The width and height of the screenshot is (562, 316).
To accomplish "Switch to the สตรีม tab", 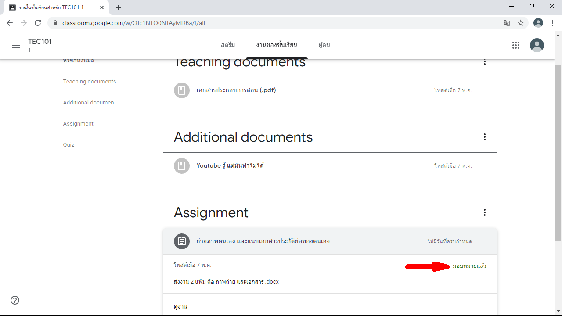I will 228,45.
